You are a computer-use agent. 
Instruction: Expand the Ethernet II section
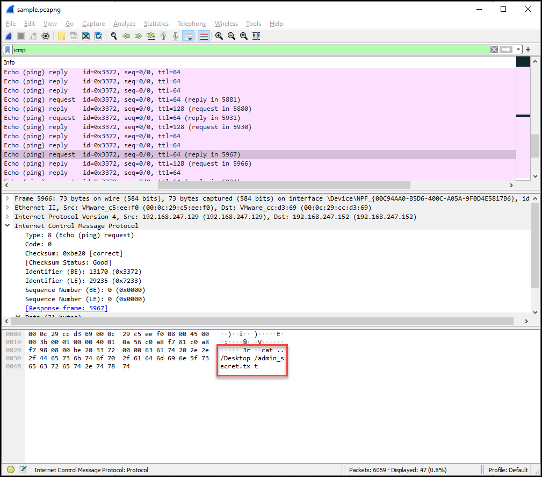[7, 208]
